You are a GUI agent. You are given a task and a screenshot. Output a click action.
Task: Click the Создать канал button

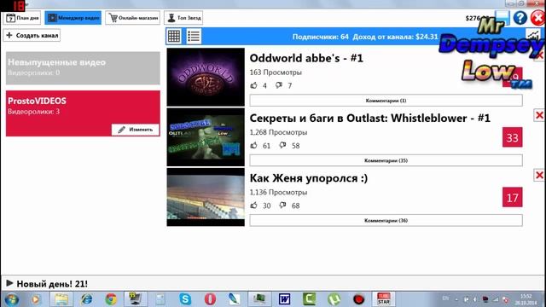[32, 35]
